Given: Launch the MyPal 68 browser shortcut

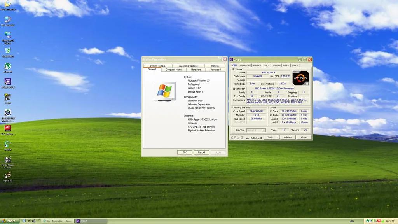Looking at the screenshot, I should pyautogui.click(x=8, y=177).
